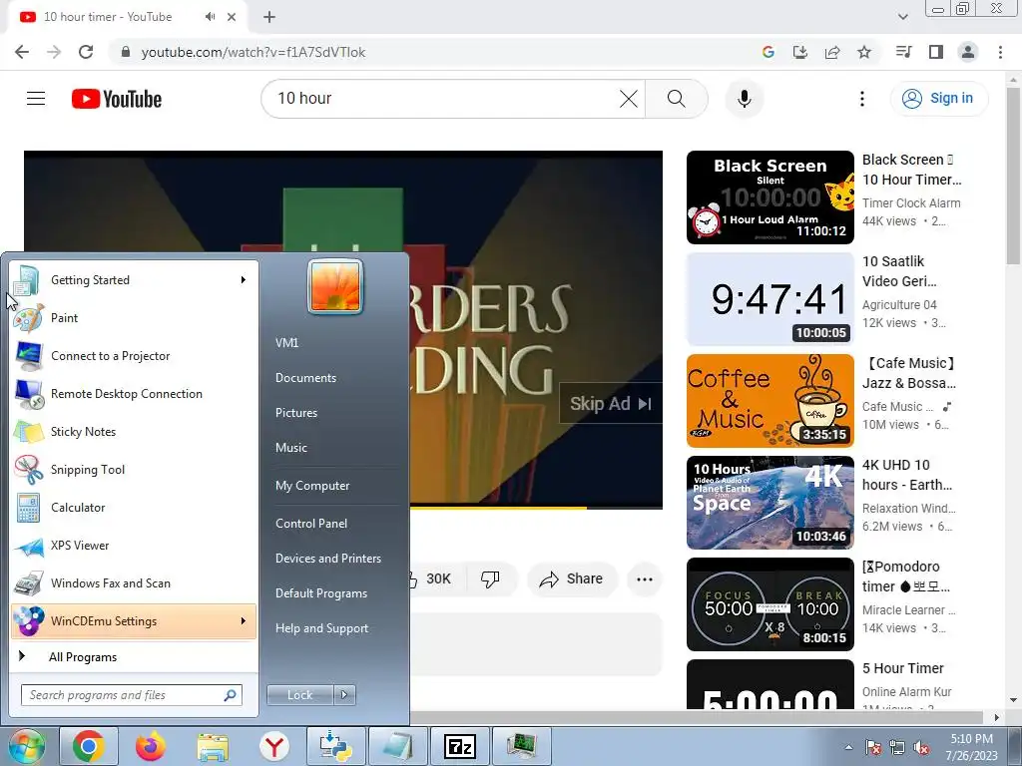Screen dimensions: 1022x766
Task: Open 7-Zip from the taskbar
Action: click(x=459, y=746)
